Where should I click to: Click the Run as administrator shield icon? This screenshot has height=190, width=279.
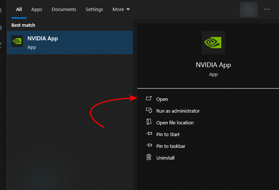(149, 110)
